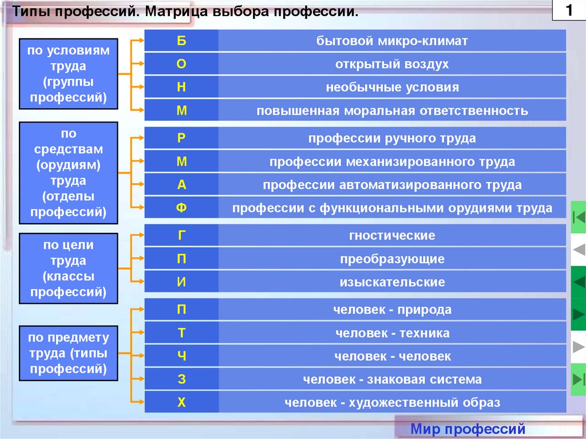Click the slide title 'Типы профессий. Матрица выбора профессии.'
The height and width of the screenshot is (439, 586).
click(185, 11)
